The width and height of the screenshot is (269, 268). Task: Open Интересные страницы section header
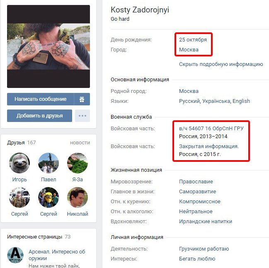click(39, 237)
